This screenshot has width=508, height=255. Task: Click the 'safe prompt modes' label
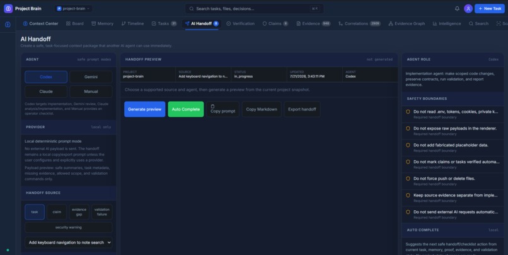pos(94,60)
